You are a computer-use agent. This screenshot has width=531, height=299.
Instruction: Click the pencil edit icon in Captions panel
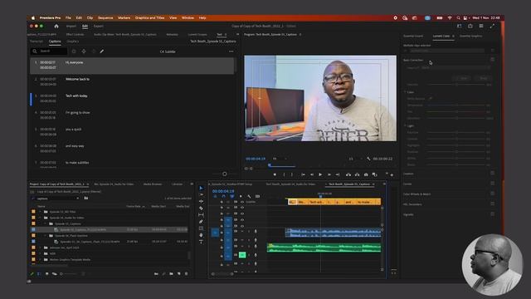[x=102, y=51]
